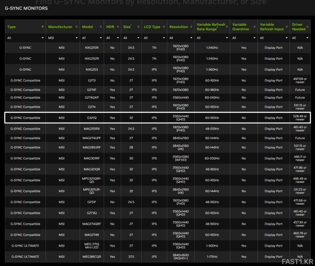Select the G274QXP model cell
The image size is (315, 266).
tap(92, 98)
